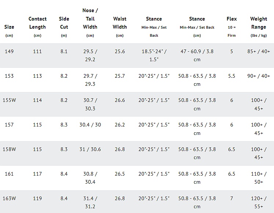The width and height of the screenshot is (274, 213).
Task: Select the flex value 7
Action: click(x=231, y=198)
